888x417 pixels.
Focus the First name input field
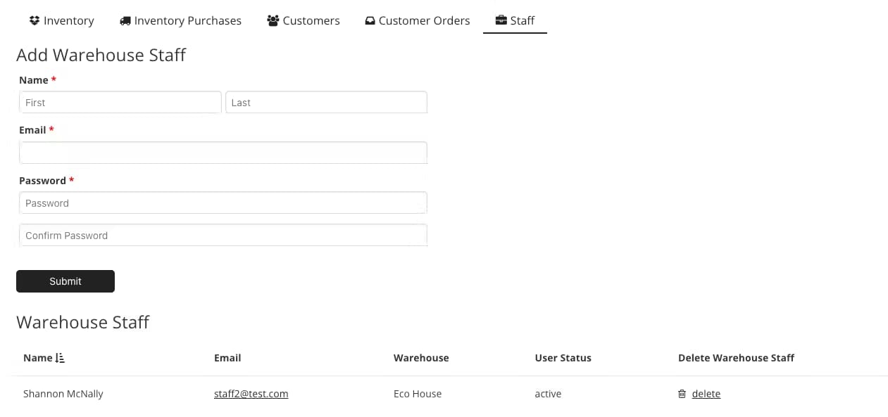pyautogui.click(x=120, y=103)
